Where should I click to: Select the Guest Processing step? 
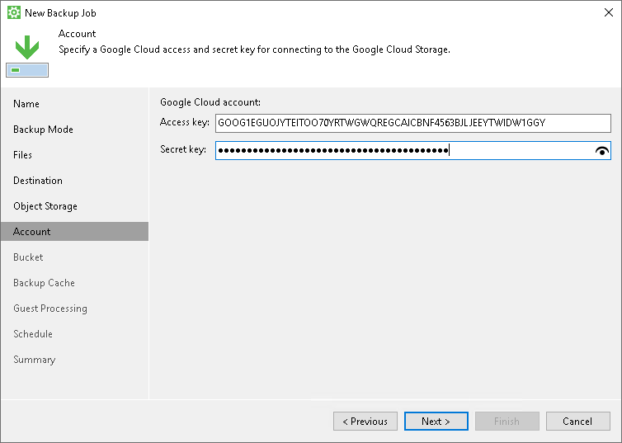(x=50, y=309)
